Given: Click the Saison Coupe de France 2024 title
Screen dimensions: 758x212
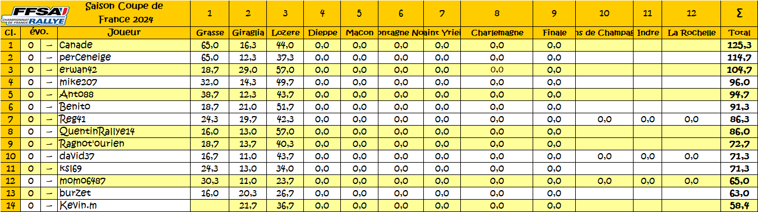Looking at the screenshot, I should click(x=124, y=13).
